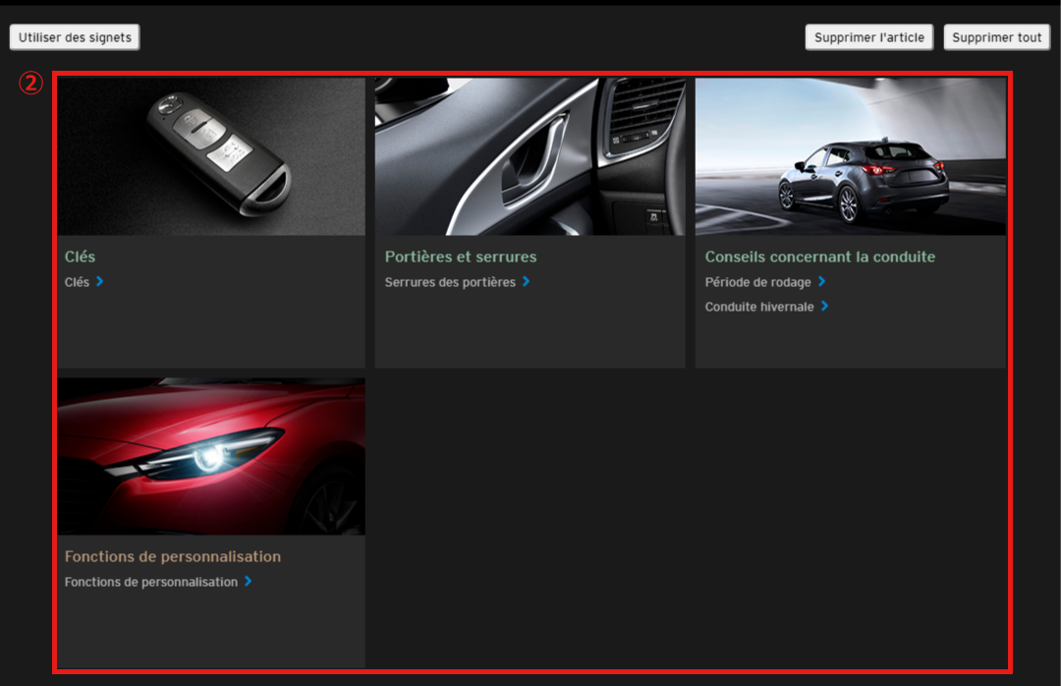Select the Conseils concernant la conduite heading
Screen dimensions: 1061x686
819,257
